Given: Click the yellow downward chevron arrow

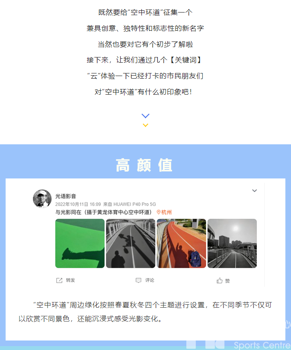Looking at the screenshot, I should [145, 125].
